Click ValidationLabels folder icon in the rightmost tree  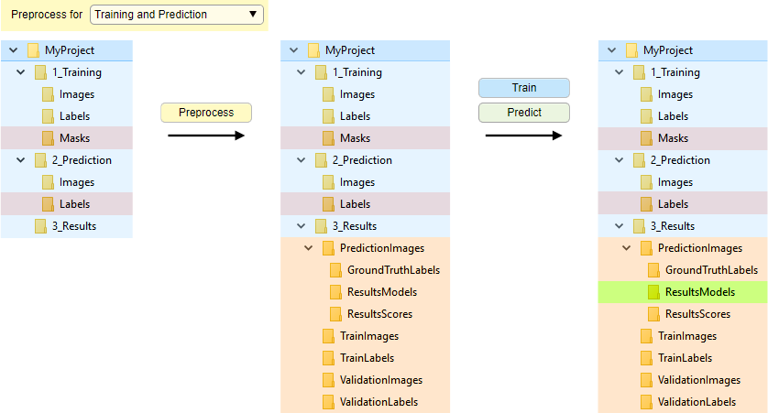tap(646, 402)
